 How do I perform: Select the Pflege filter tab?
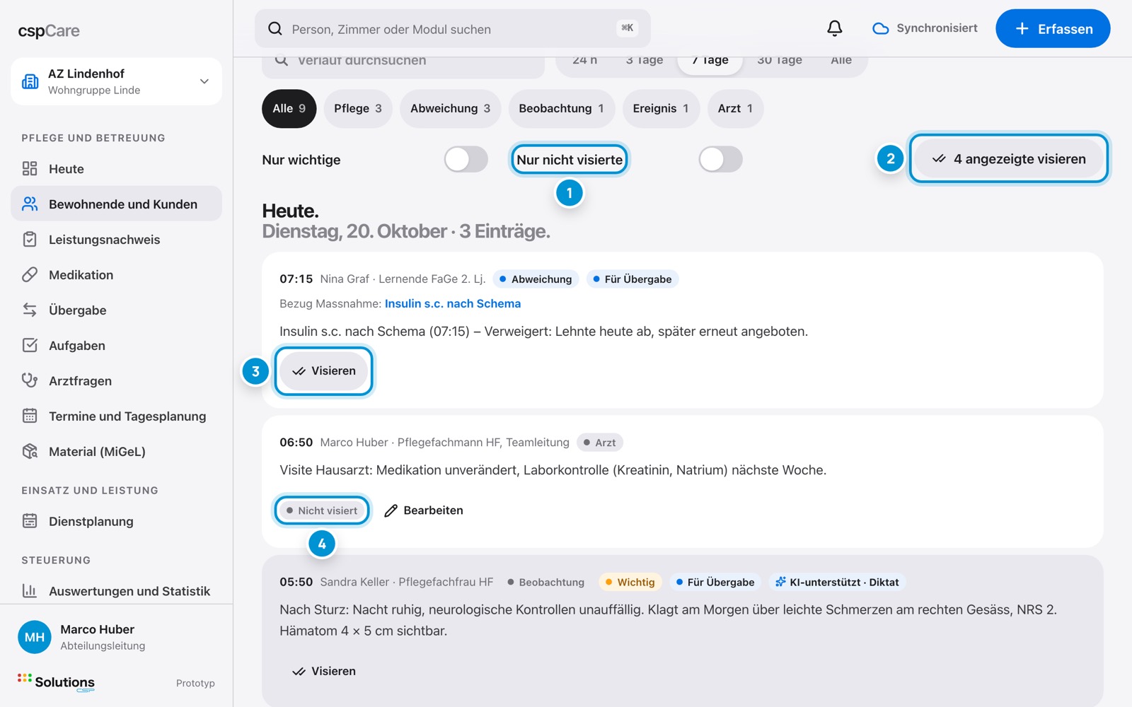point(358,108)
